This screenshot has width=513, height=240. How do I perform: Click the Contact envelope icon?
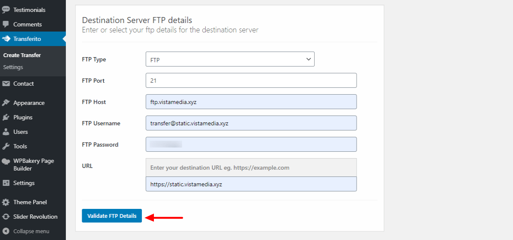[6, 84]
